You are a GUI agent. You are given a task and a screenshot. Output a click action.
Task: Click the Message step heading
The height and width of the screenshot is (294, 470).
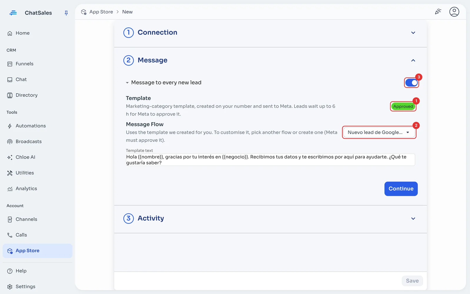tap(152, 60)
